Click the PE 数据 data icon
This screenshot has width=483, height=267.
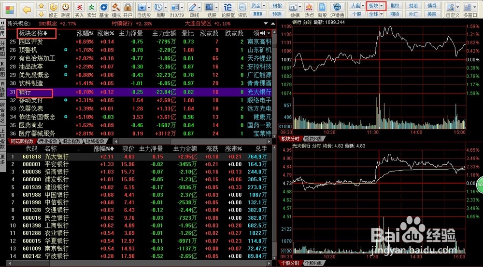293,7
